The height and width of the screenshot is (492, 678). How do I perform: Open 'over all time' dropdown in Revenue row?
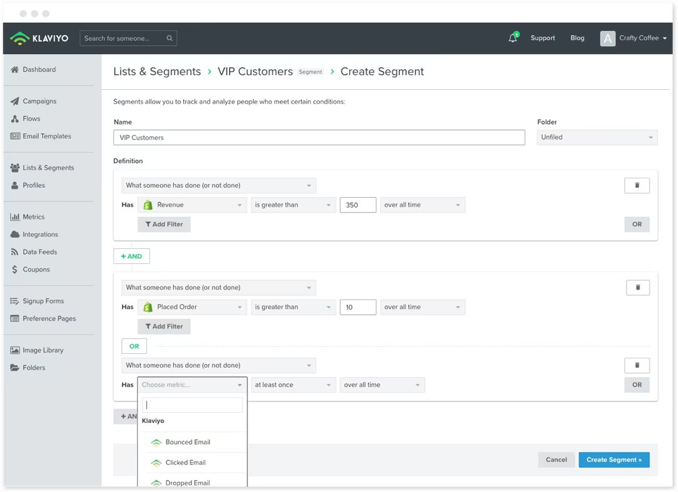(423, 205)
